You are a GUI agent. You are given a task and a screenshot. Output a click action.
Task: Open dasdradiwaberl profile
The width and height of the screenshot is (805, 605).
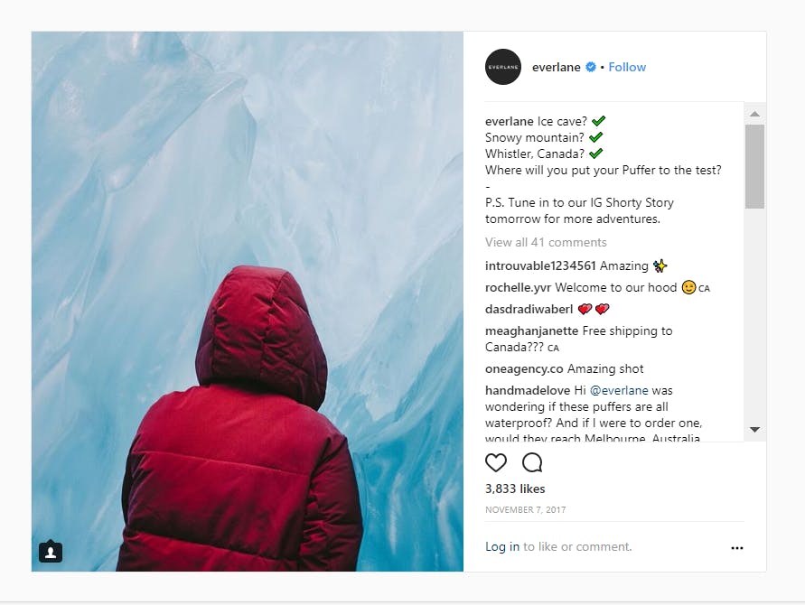pos(529,309)
